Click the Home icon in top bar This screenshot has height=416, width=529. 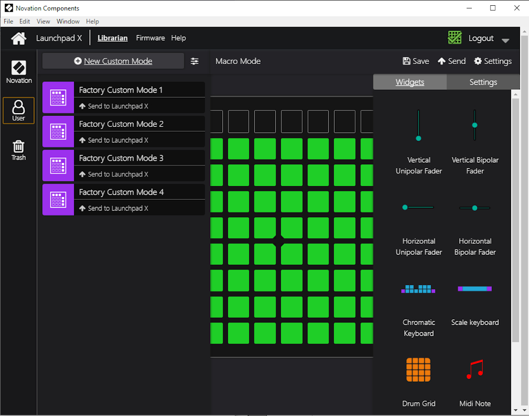click(x=19, y=39)
